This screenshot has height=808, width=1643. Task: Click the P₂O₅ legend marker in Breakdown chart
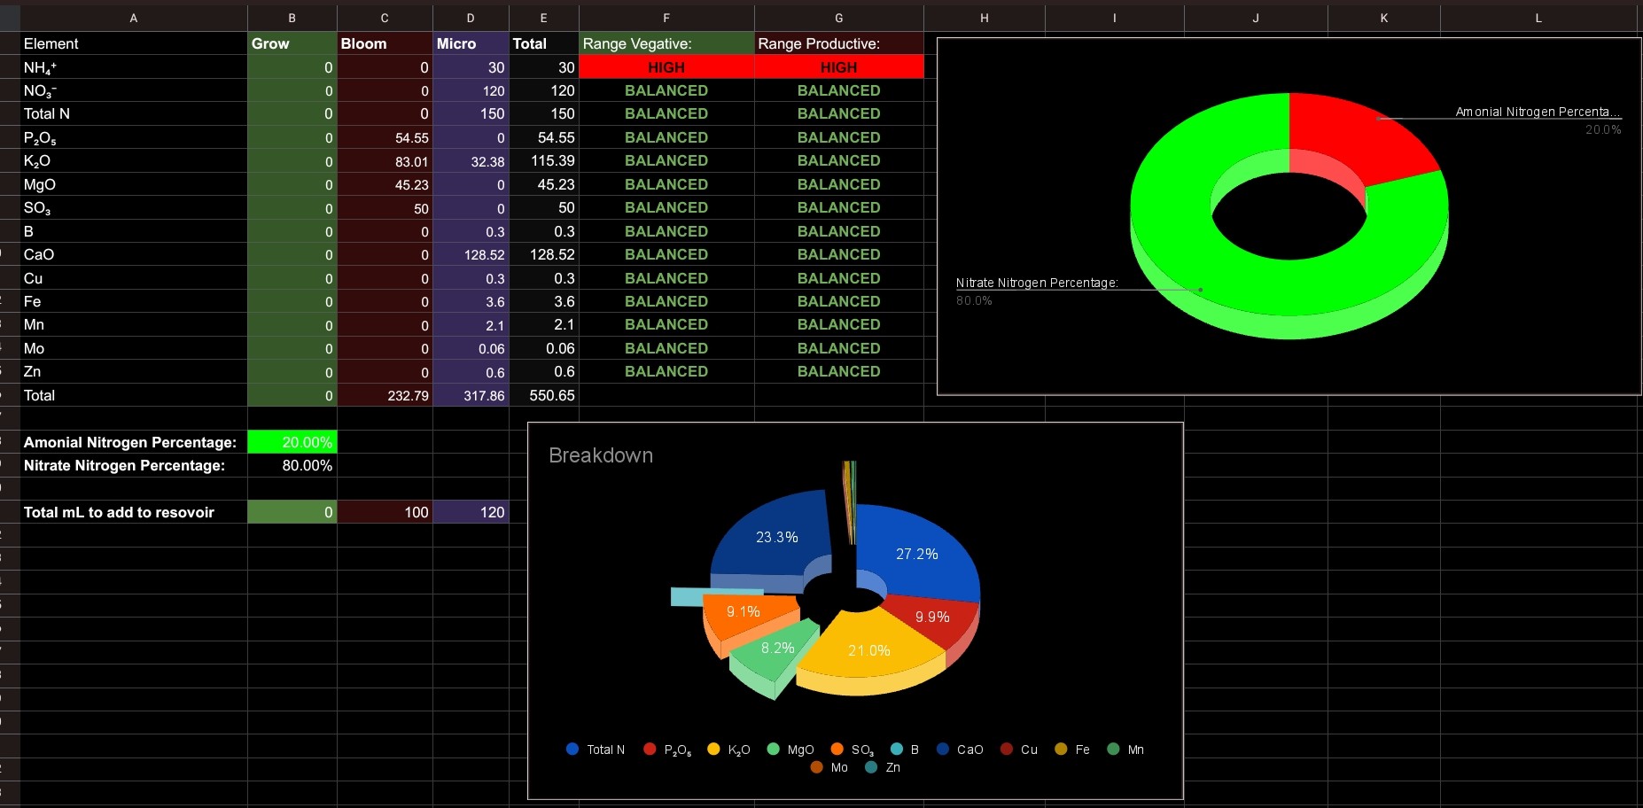(650, 750)
